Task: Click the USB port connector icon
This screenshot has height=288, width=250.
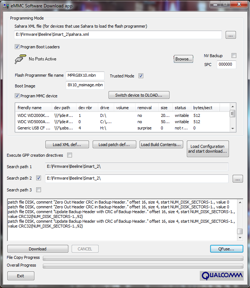Action: (19, 59)
